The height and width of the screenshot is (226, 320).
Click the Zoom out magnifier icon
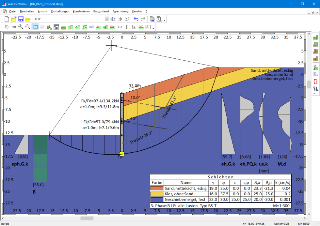pos(28,27)
